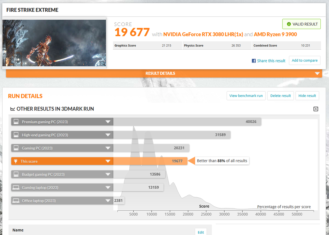329x235 pixels.
Task: Expand Premium gaming PC (2023) dropdown arrow
Action: 108,122
